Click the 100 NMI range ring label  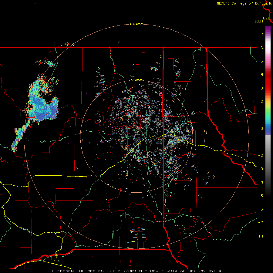pyautogui.click(x=136, y=24)
